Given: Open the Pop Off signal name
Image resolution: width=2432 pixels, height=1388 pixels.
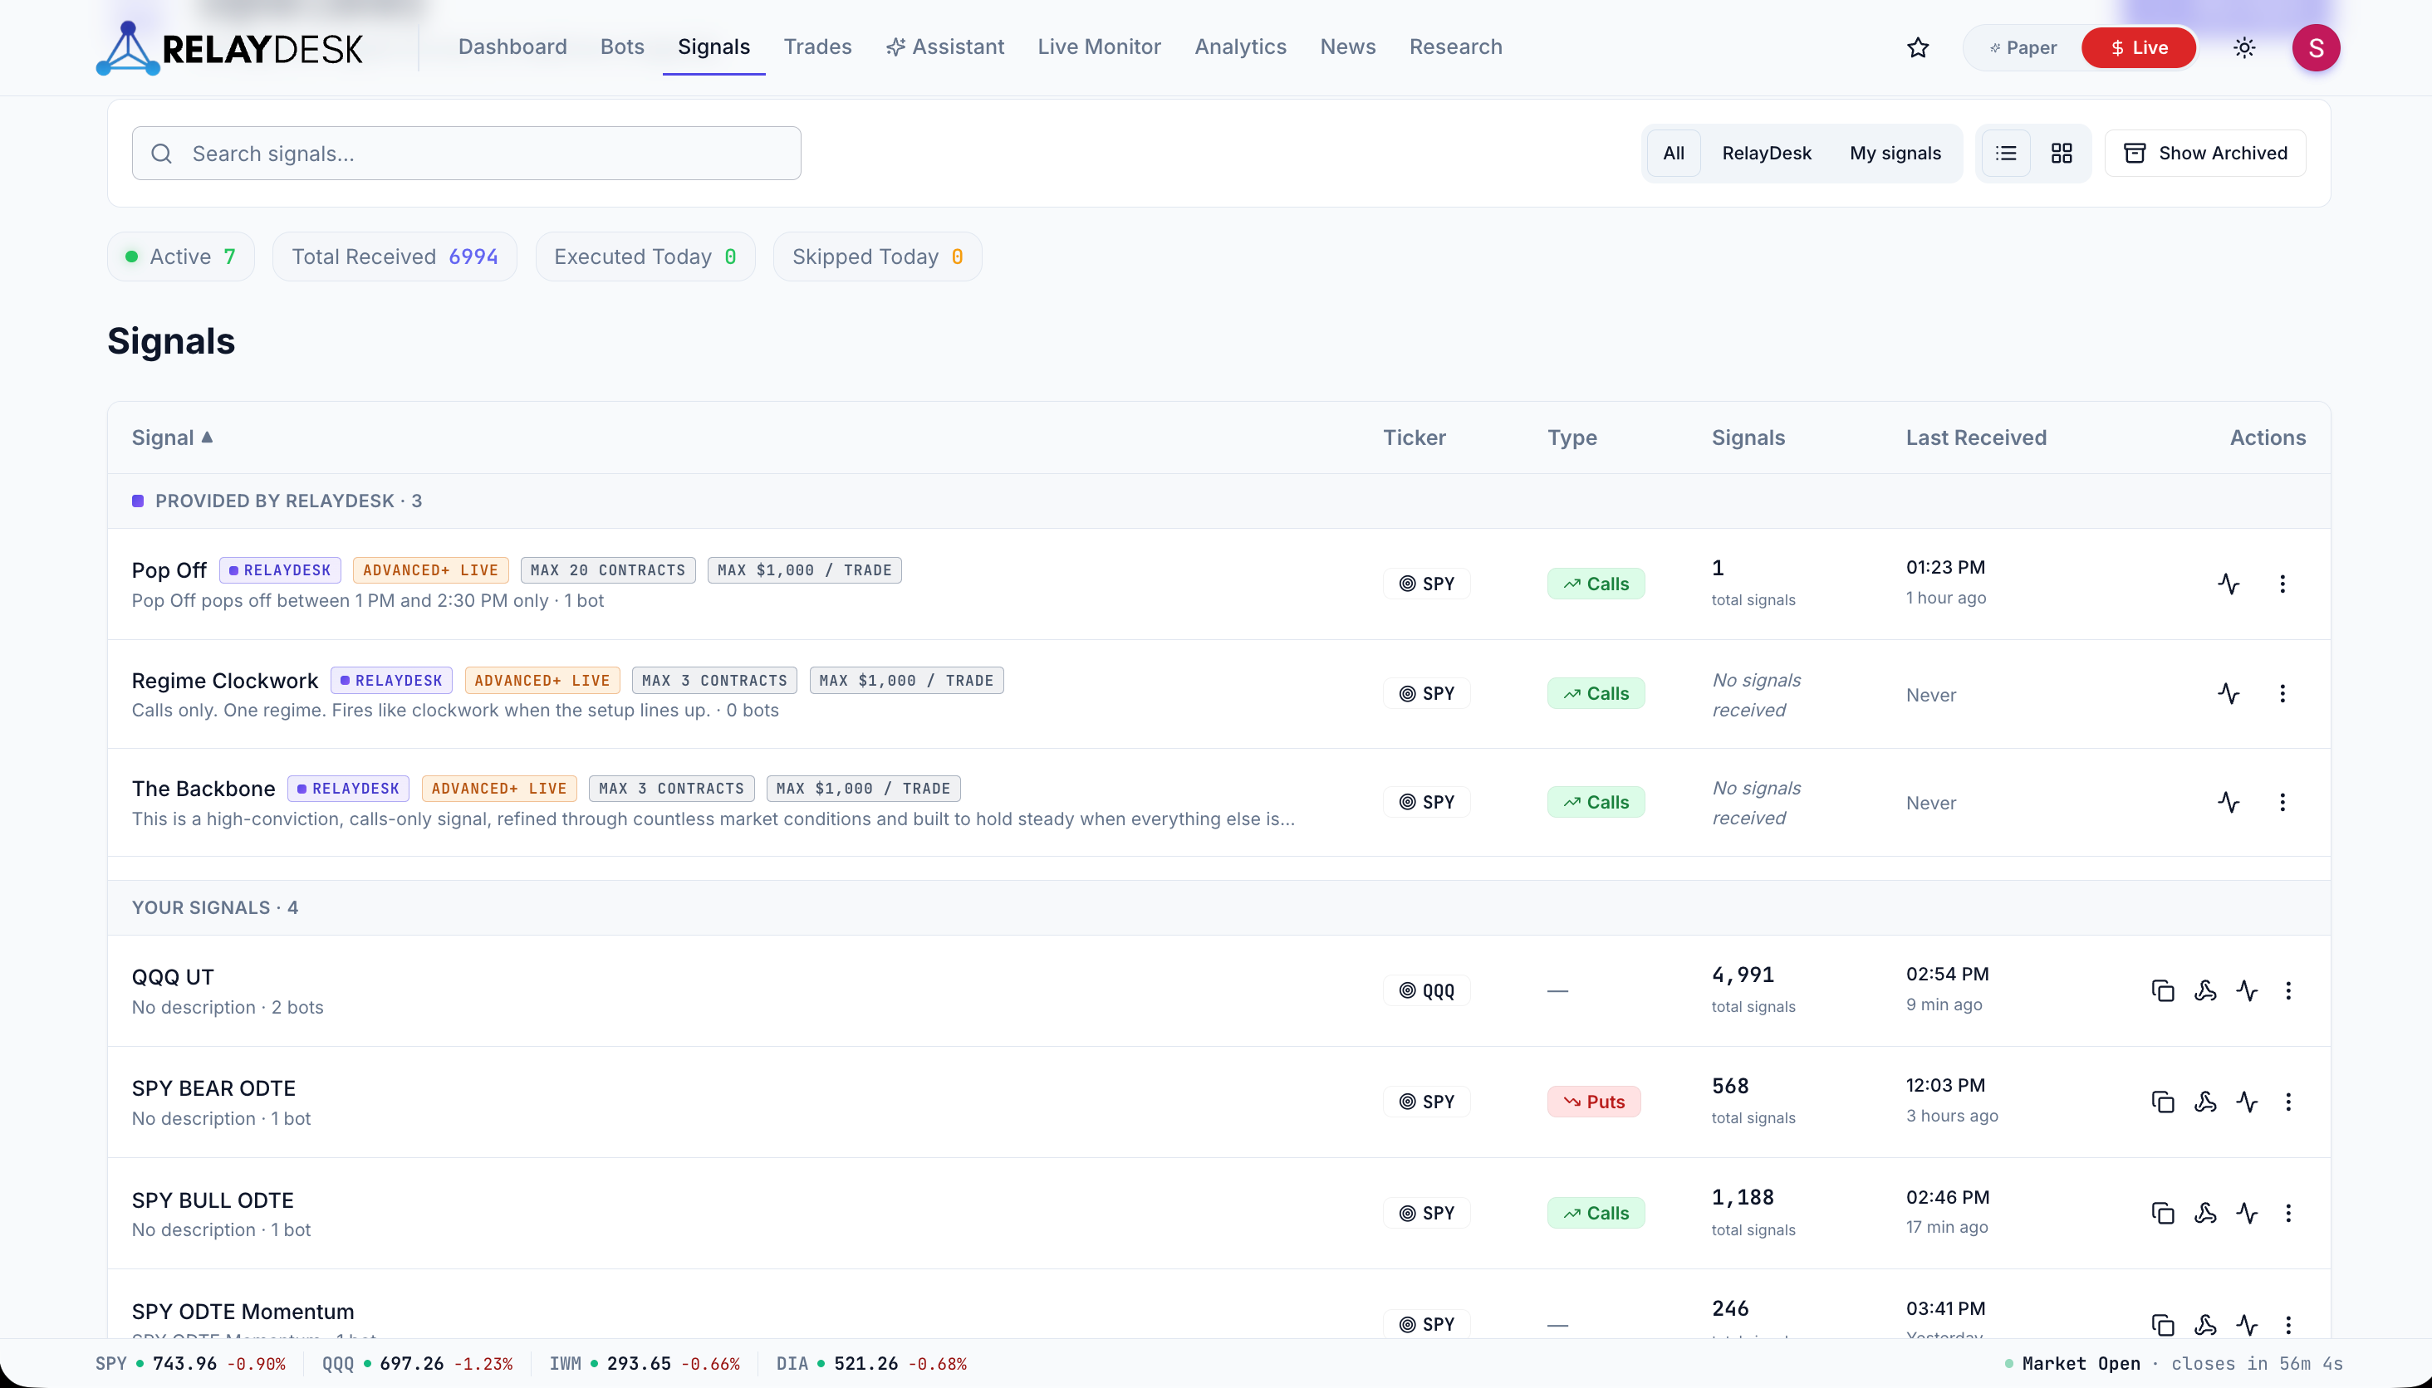Looking at the screenshot, I should point(169,570).
